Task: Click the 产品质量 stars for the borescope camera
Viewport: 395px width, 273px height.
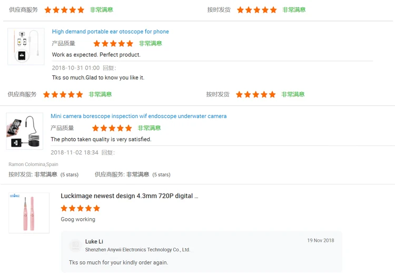Action: click(x=112, y=128)
